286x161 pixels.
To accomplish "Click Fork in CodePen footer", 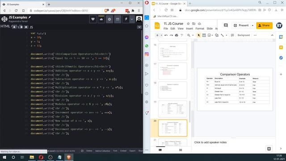I will point(115,151).
